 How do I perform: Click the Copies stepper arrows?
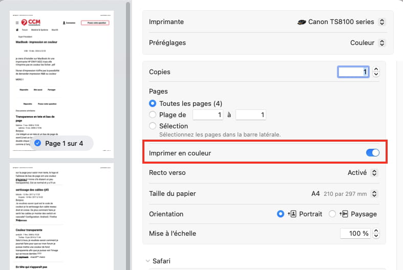(376, 72)
